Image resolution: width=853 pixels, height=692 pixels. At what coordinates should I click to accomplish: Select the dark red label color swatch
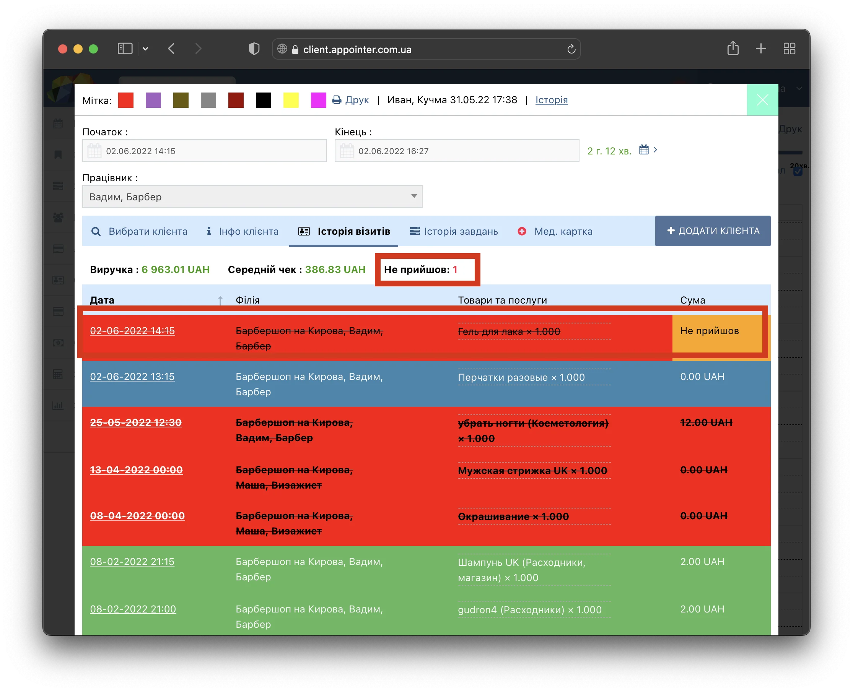(x=236, y=100)
